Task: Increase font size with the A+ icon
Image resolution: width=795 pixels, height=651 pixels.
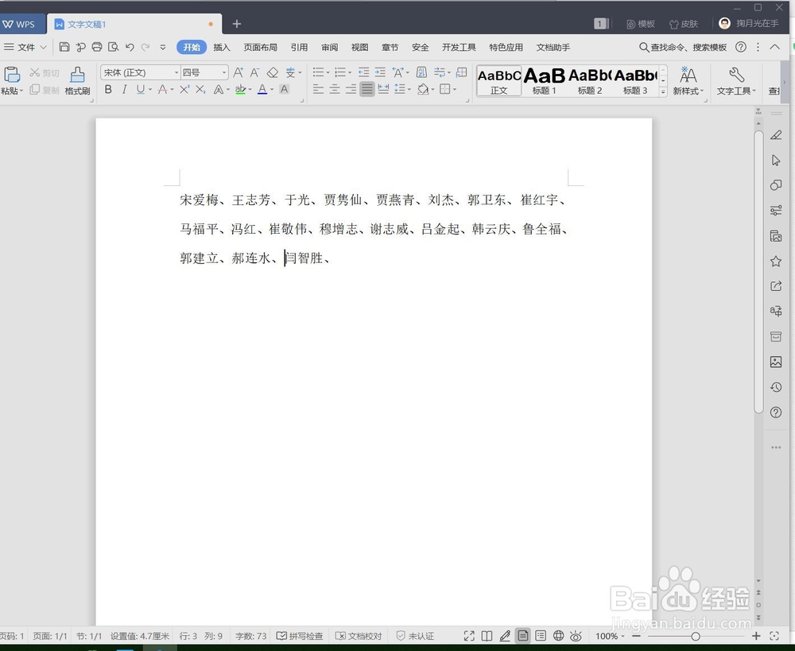Action: tap(238, 72)
